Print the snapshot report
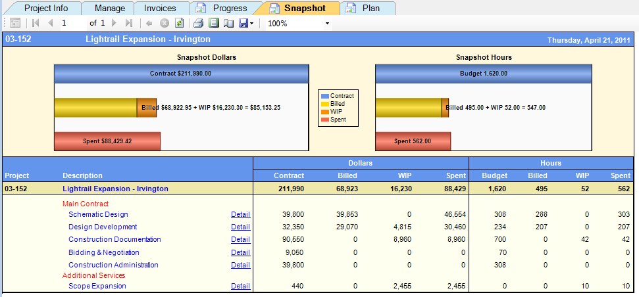The height and width of the screenshot is (297, 639). (x=198, y=23)
